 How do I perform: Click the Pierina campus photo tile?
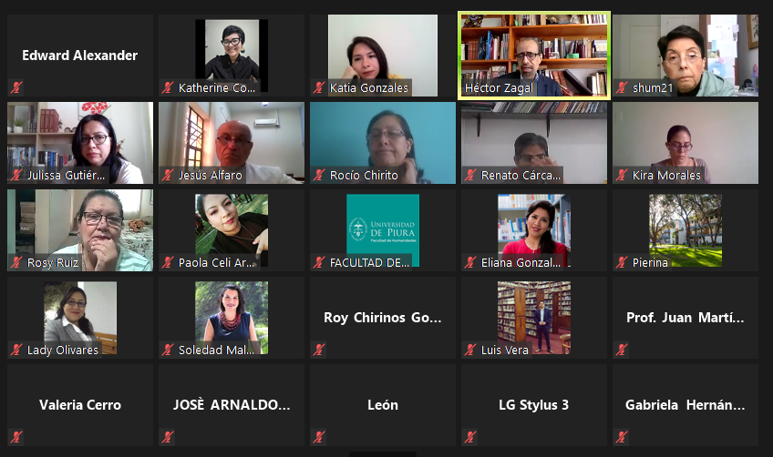point(685,230)
